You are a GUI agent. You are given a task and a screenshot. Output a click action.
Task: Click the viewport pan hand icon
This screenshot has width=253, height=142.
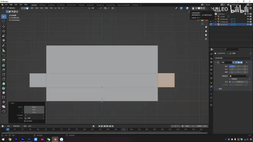tap(206, 31)
